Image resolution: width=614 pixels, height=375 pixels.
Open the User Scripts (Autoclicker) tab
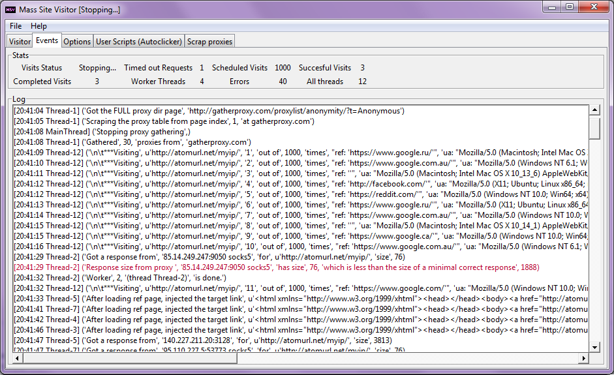tap(139, 42)
